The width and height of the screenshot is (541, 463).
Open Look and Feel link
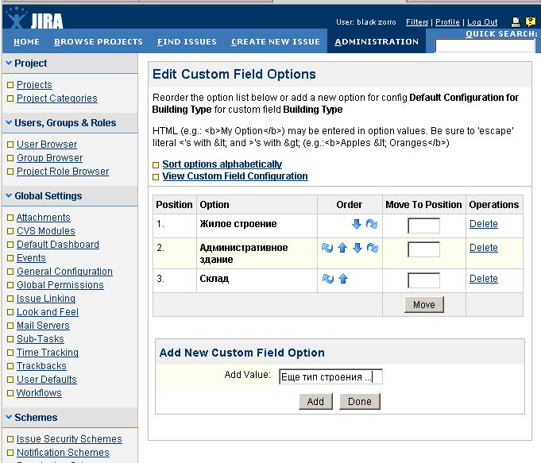tap(48, 312)
